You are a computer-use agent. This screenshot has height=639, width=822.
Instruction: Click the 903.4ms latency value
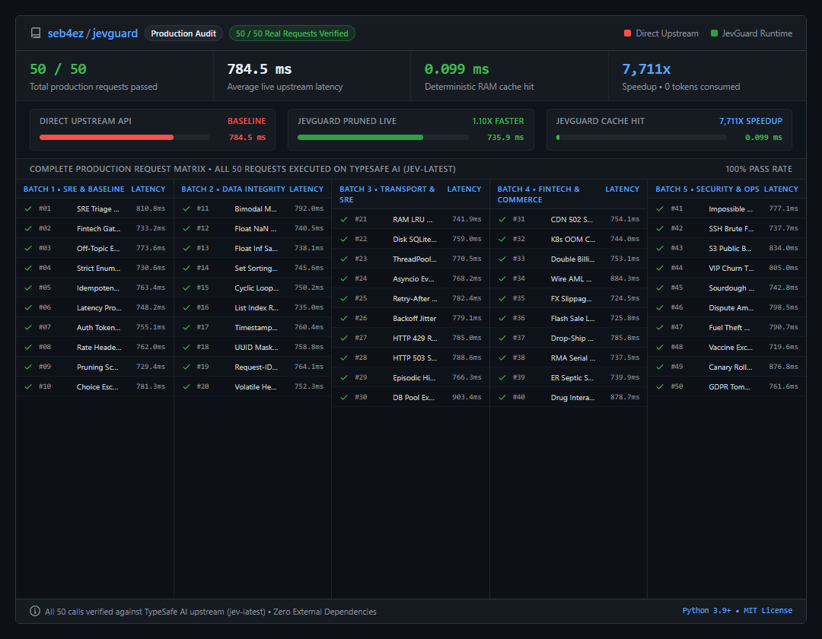click(x=467, y=397)
